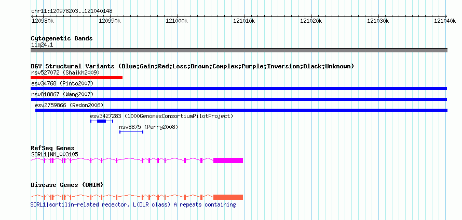Click the orange SORL1 OMIM last exon block
The height and width of the screenshot is (220, 462).
[228, 197]
